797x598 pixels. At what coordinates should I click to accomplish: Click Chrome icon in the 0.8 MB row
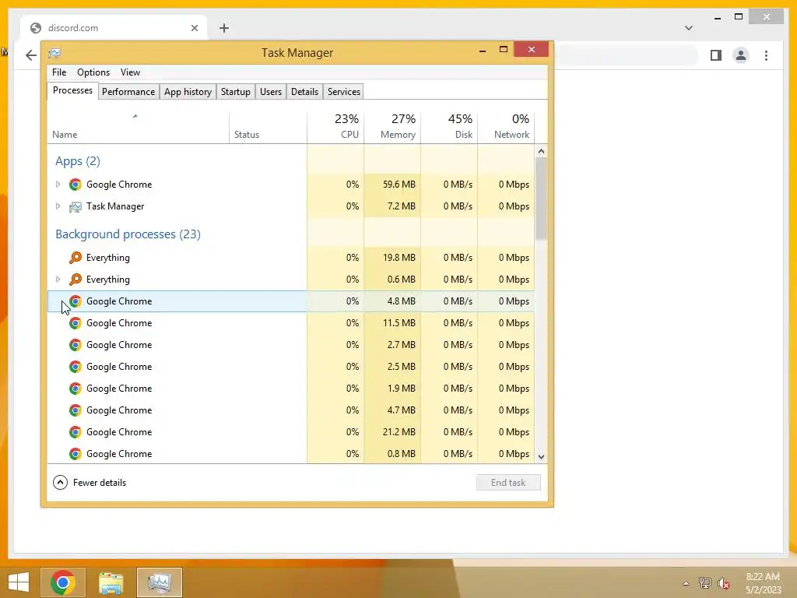75,454
